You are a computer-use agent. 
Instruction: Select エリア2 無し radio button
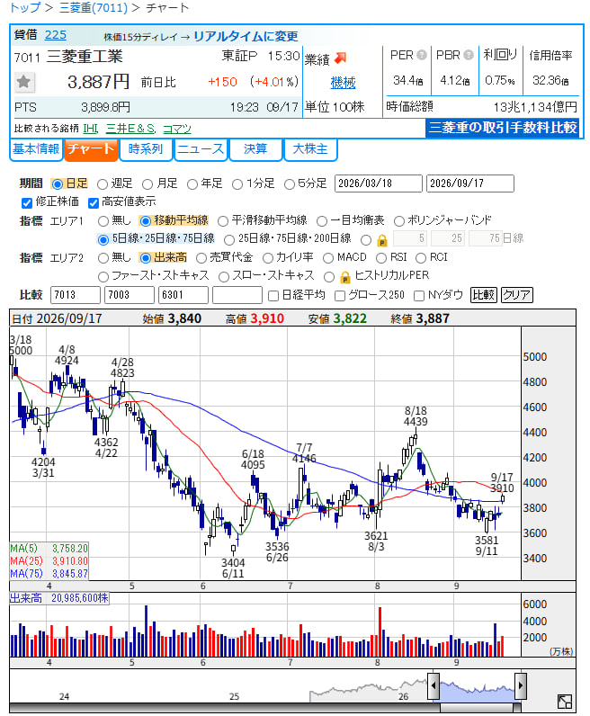103,258
